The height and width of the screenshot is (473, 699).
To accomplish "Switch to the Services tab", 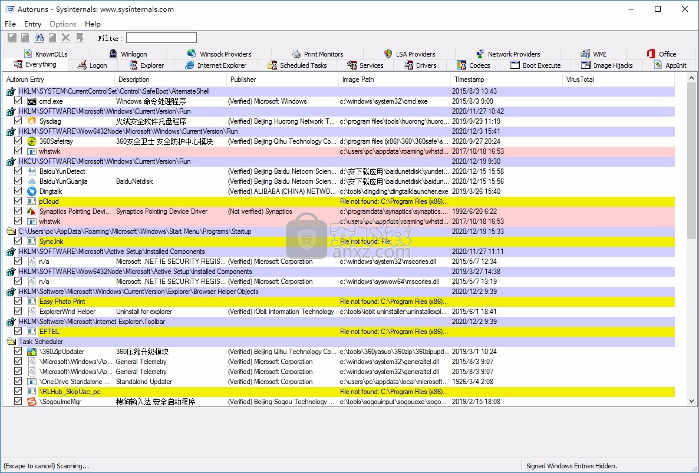I will (365, 65).
